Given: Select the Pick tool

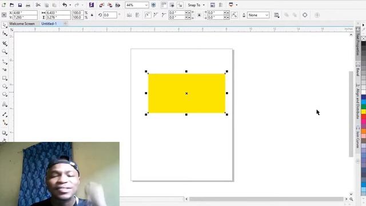Looking at the screenshot, I should click(x=4, y=25).
